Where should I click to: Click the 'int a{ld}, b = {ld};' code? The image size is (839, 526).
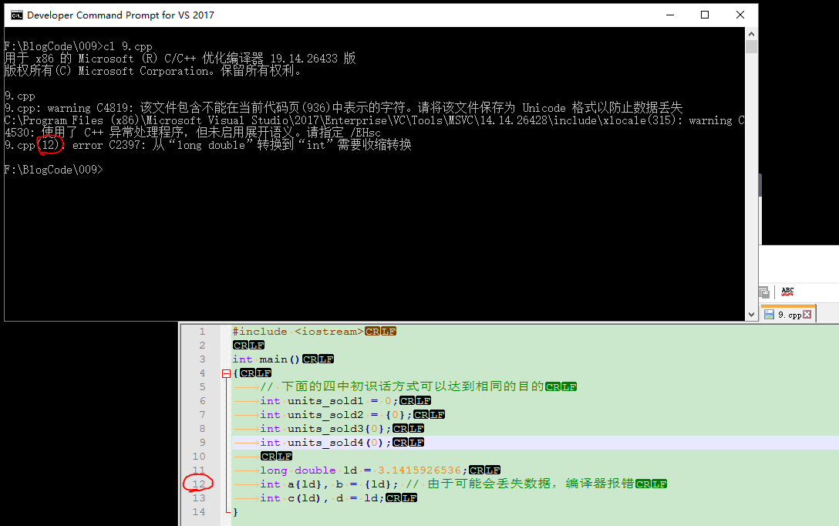coord(329,484)
